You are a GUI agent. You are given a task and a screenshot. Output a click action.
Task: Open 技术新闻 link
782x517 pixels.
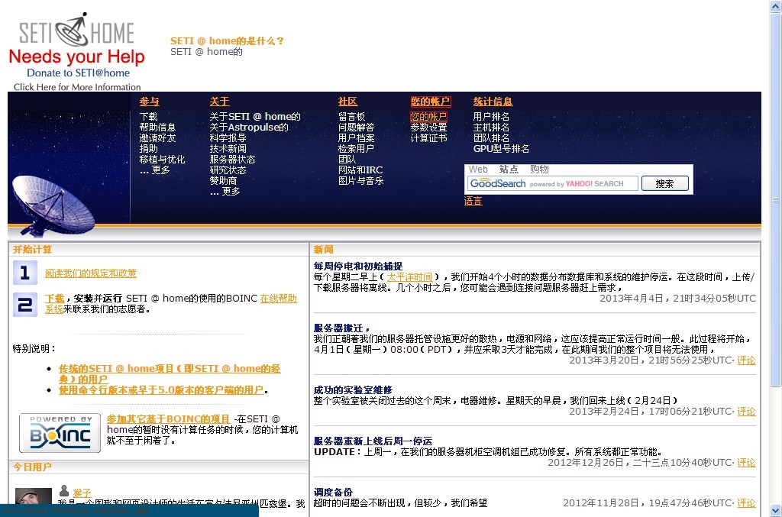(228, 149)
